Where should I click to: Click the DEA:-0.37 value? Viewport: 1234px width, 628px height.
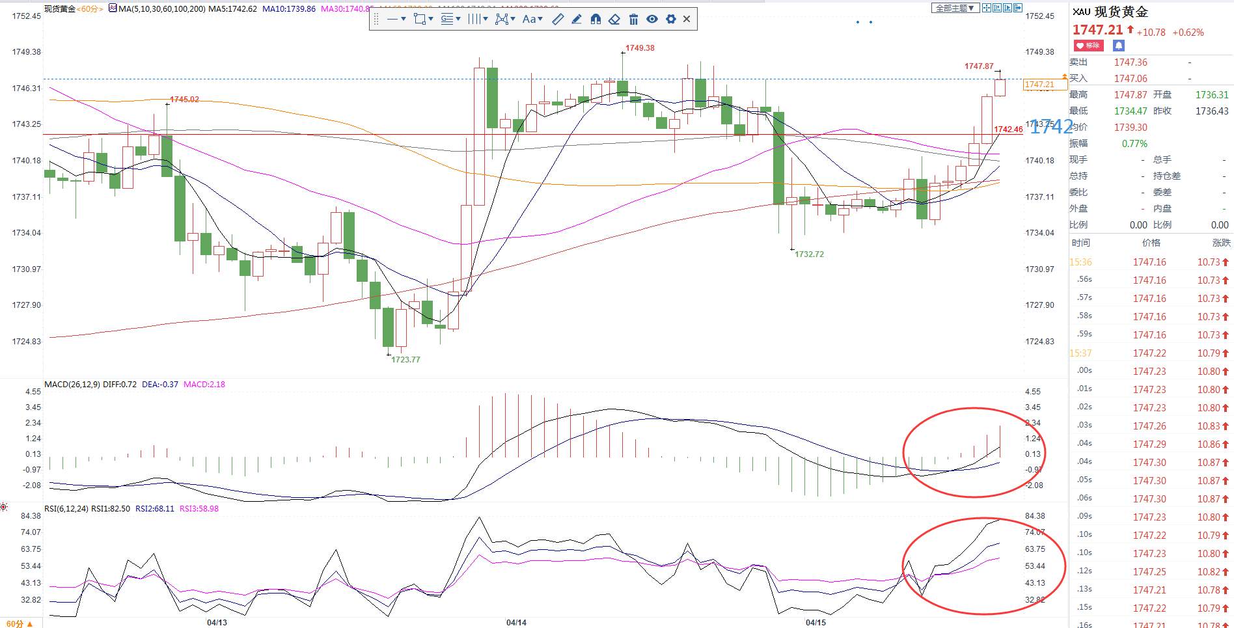coord(160,385)
